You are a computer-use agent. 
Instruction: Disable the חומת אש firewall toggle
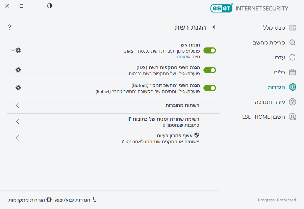click(209, 50)
